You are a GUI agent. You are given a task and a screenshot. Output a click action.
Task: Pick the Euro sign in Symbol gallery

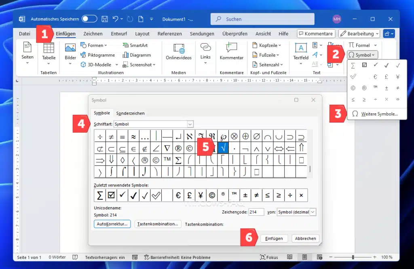pos(375,77)
